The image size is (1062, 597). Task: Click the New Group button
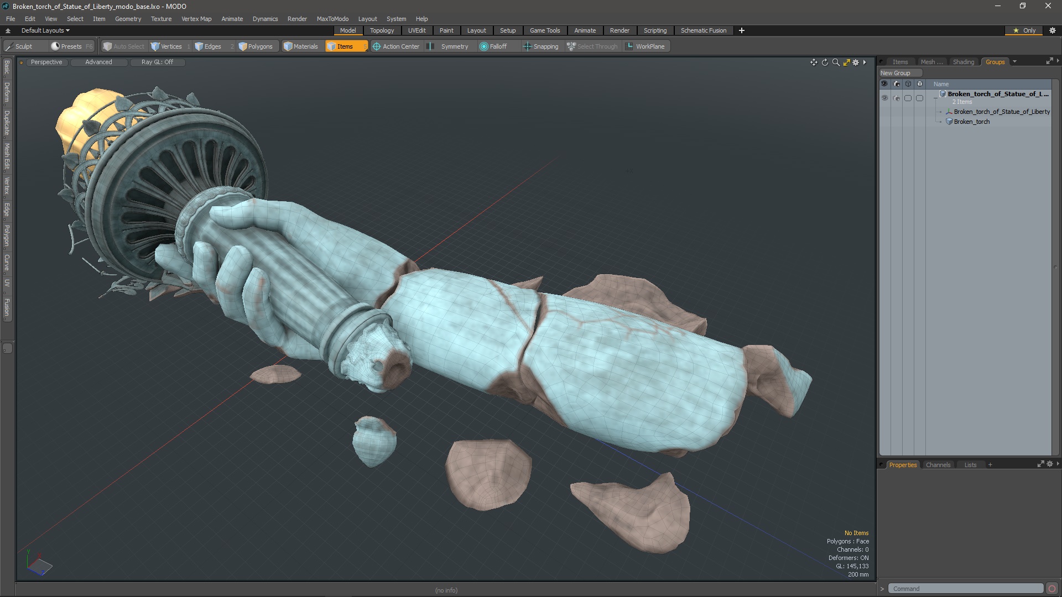tap(896, 73)
